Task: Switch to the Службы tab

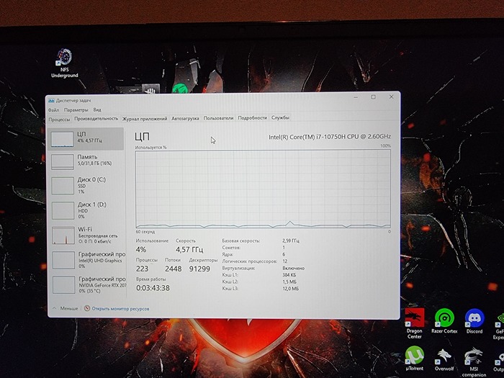Action: click(280, 117)
